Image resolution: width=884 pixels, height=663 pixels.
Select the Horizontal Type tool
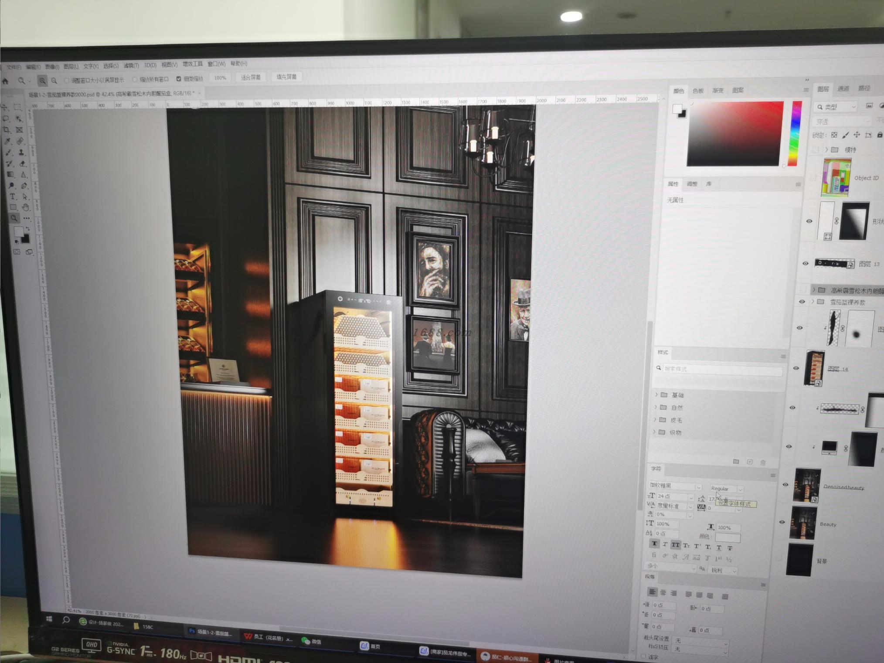[x=13, y=197]
